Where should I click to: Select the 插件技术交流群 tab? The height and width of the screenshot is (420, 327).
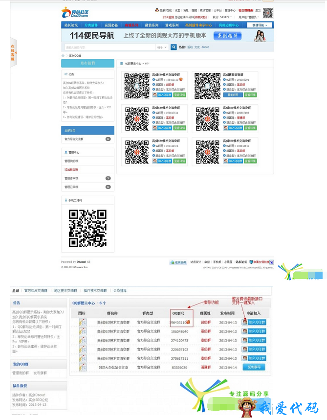(95, 291)
